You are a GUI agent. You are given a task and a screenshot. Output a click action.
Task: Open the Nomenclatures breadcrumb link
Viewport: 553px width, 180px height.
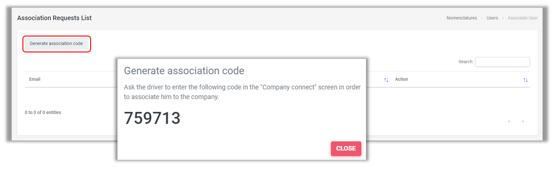[x=462, y=18]
